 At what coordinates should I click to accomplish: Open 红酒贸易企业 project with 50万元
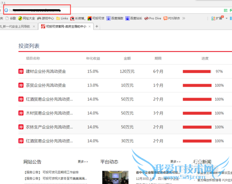[x=49, y=99]
